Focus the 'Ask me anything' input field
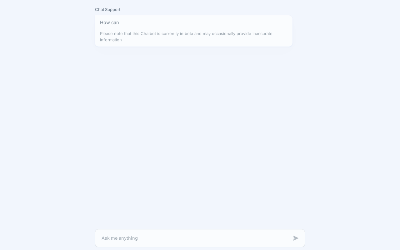 [194, 238]
